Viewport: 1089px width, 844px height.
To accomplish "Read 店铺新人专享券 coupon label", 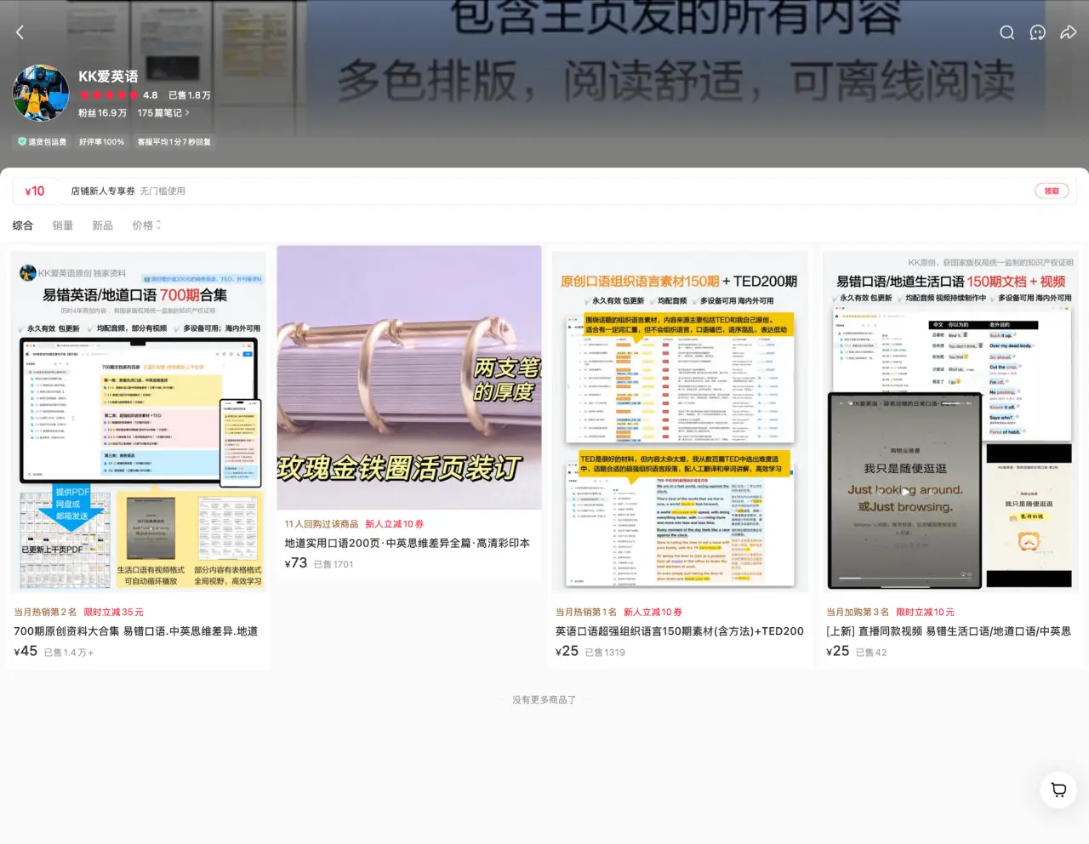I will click(x=103, y=191).
